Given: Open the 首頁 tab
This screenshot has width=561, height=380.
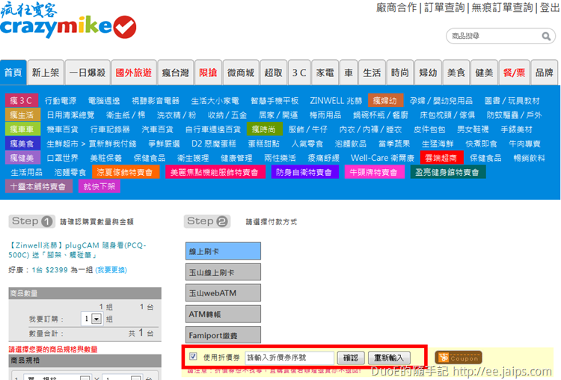Looking at the screenshot, I should pos(13,73).
